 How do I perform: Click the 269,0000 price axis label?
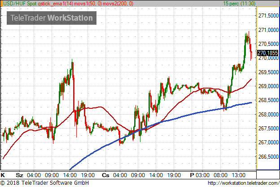(x=268, y=86)
